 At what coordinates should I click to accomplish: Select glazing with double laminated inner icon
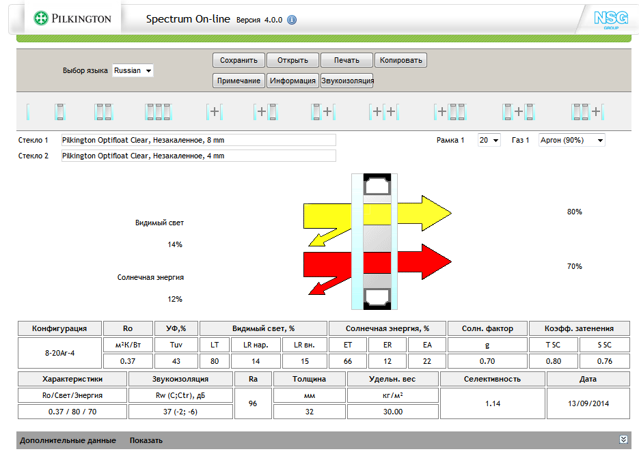coord(450,112)
